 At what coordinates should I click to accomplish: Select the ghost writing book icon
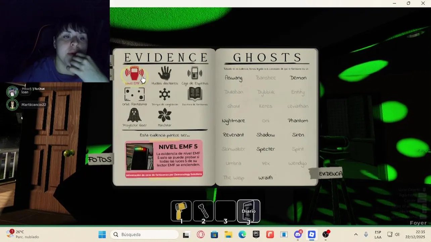(195, 94)
